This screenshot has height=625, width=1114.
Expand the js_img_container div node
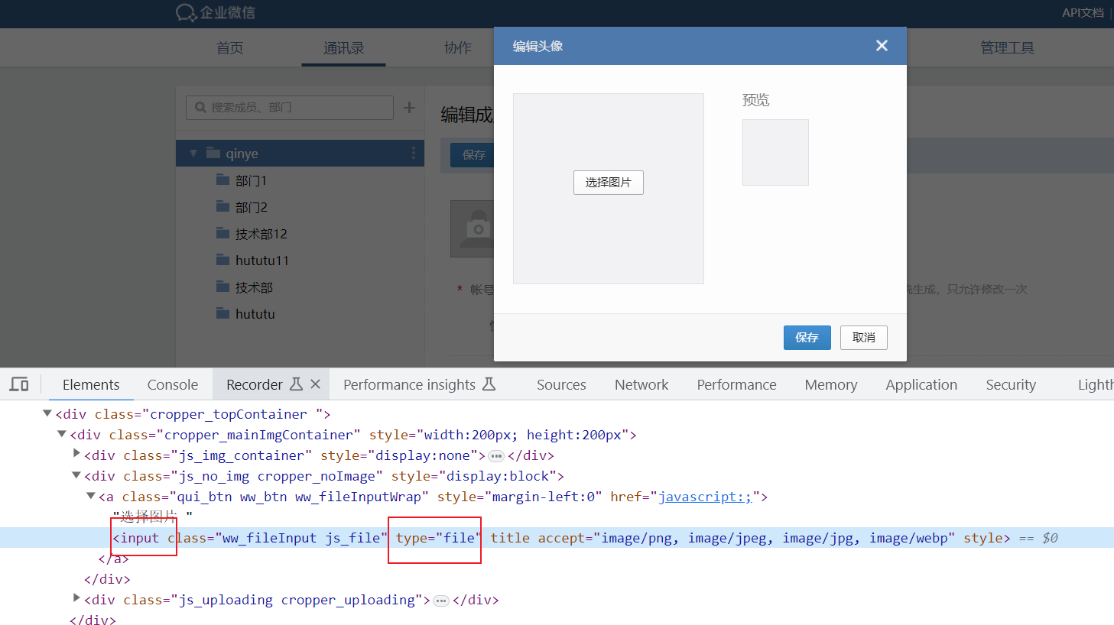(x=76, y=454)
